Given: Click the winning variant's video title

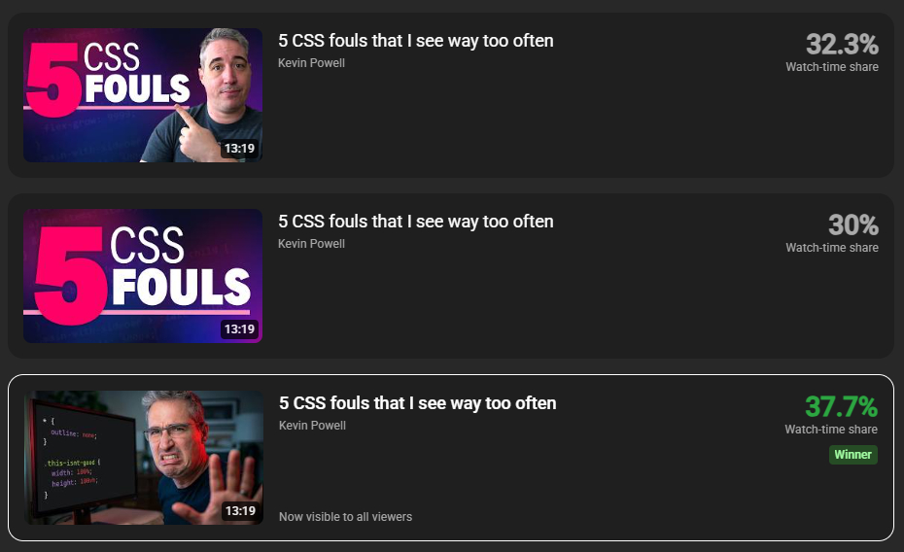Looking at the screenshot, I should click(417, 403).
